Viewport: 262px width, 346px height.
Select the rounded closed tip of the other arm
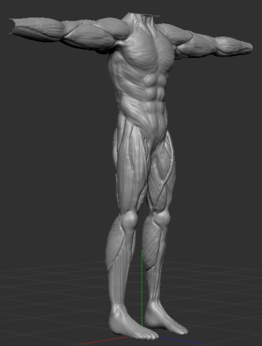coord(248,47)
